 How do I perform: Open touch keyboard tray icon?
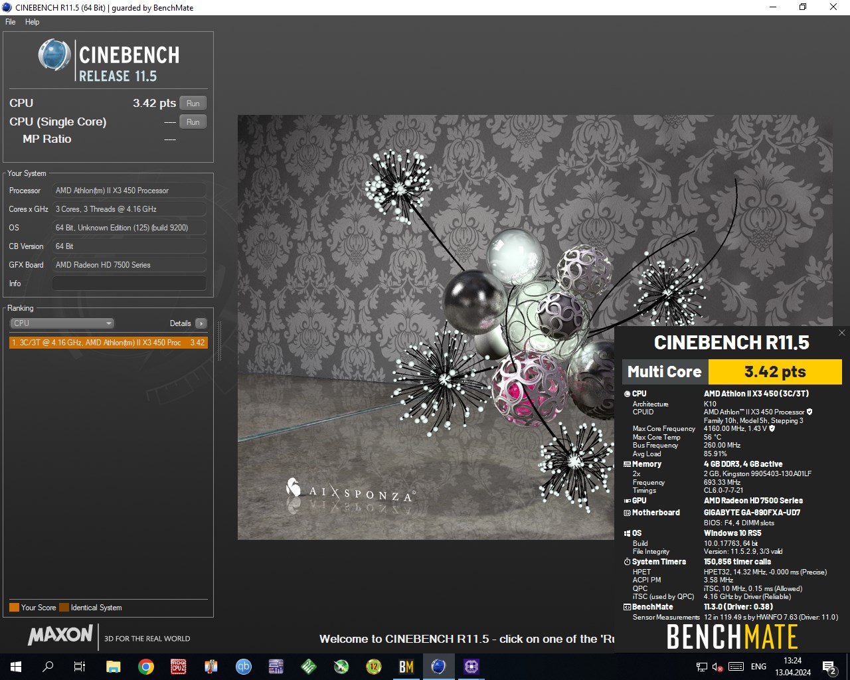pyautogui.click(x=736, y=667)
